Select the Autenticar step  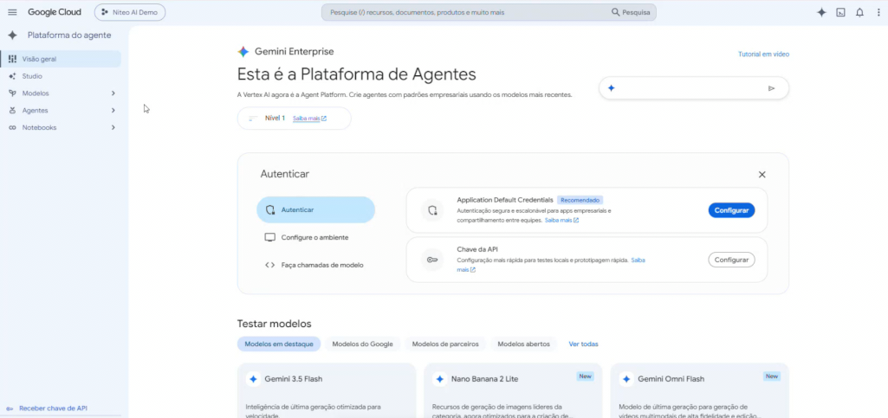tap(315, 209)
